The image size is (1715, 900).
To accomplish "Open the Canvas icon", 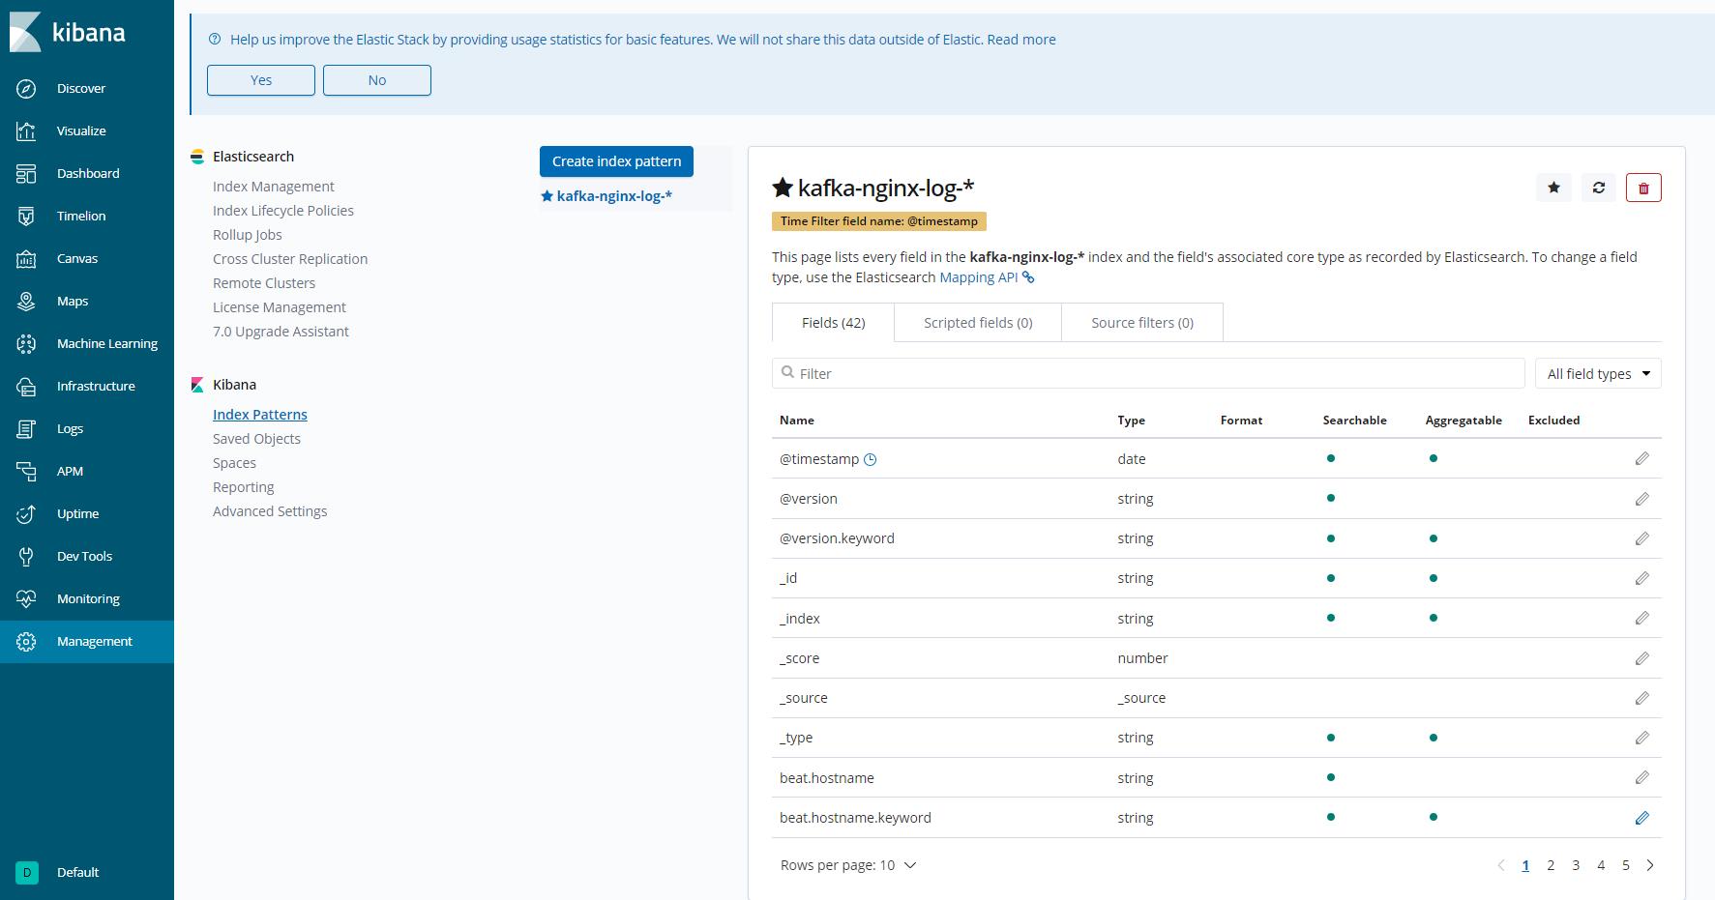I will click(26, 258).
